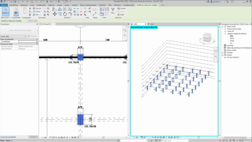The image size is (252, 142).
Task: Open the Ayuda de propiedades link
Action: (8, 137)
